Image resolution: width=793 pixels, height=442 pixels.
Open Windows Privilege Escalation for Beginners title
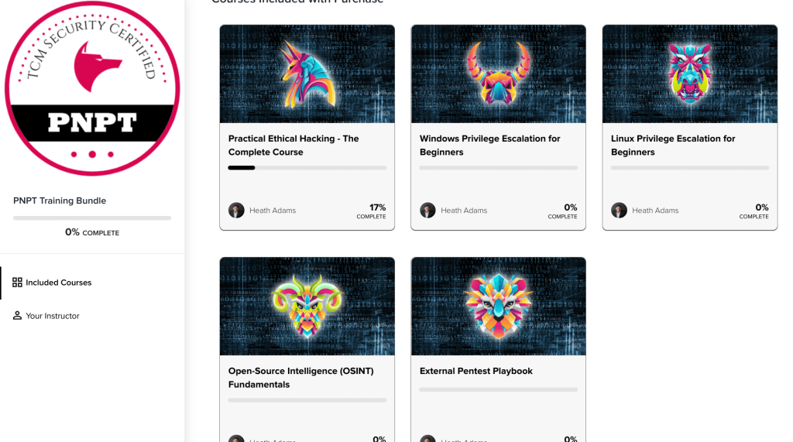pyautogui.click(x=489, y=146)
